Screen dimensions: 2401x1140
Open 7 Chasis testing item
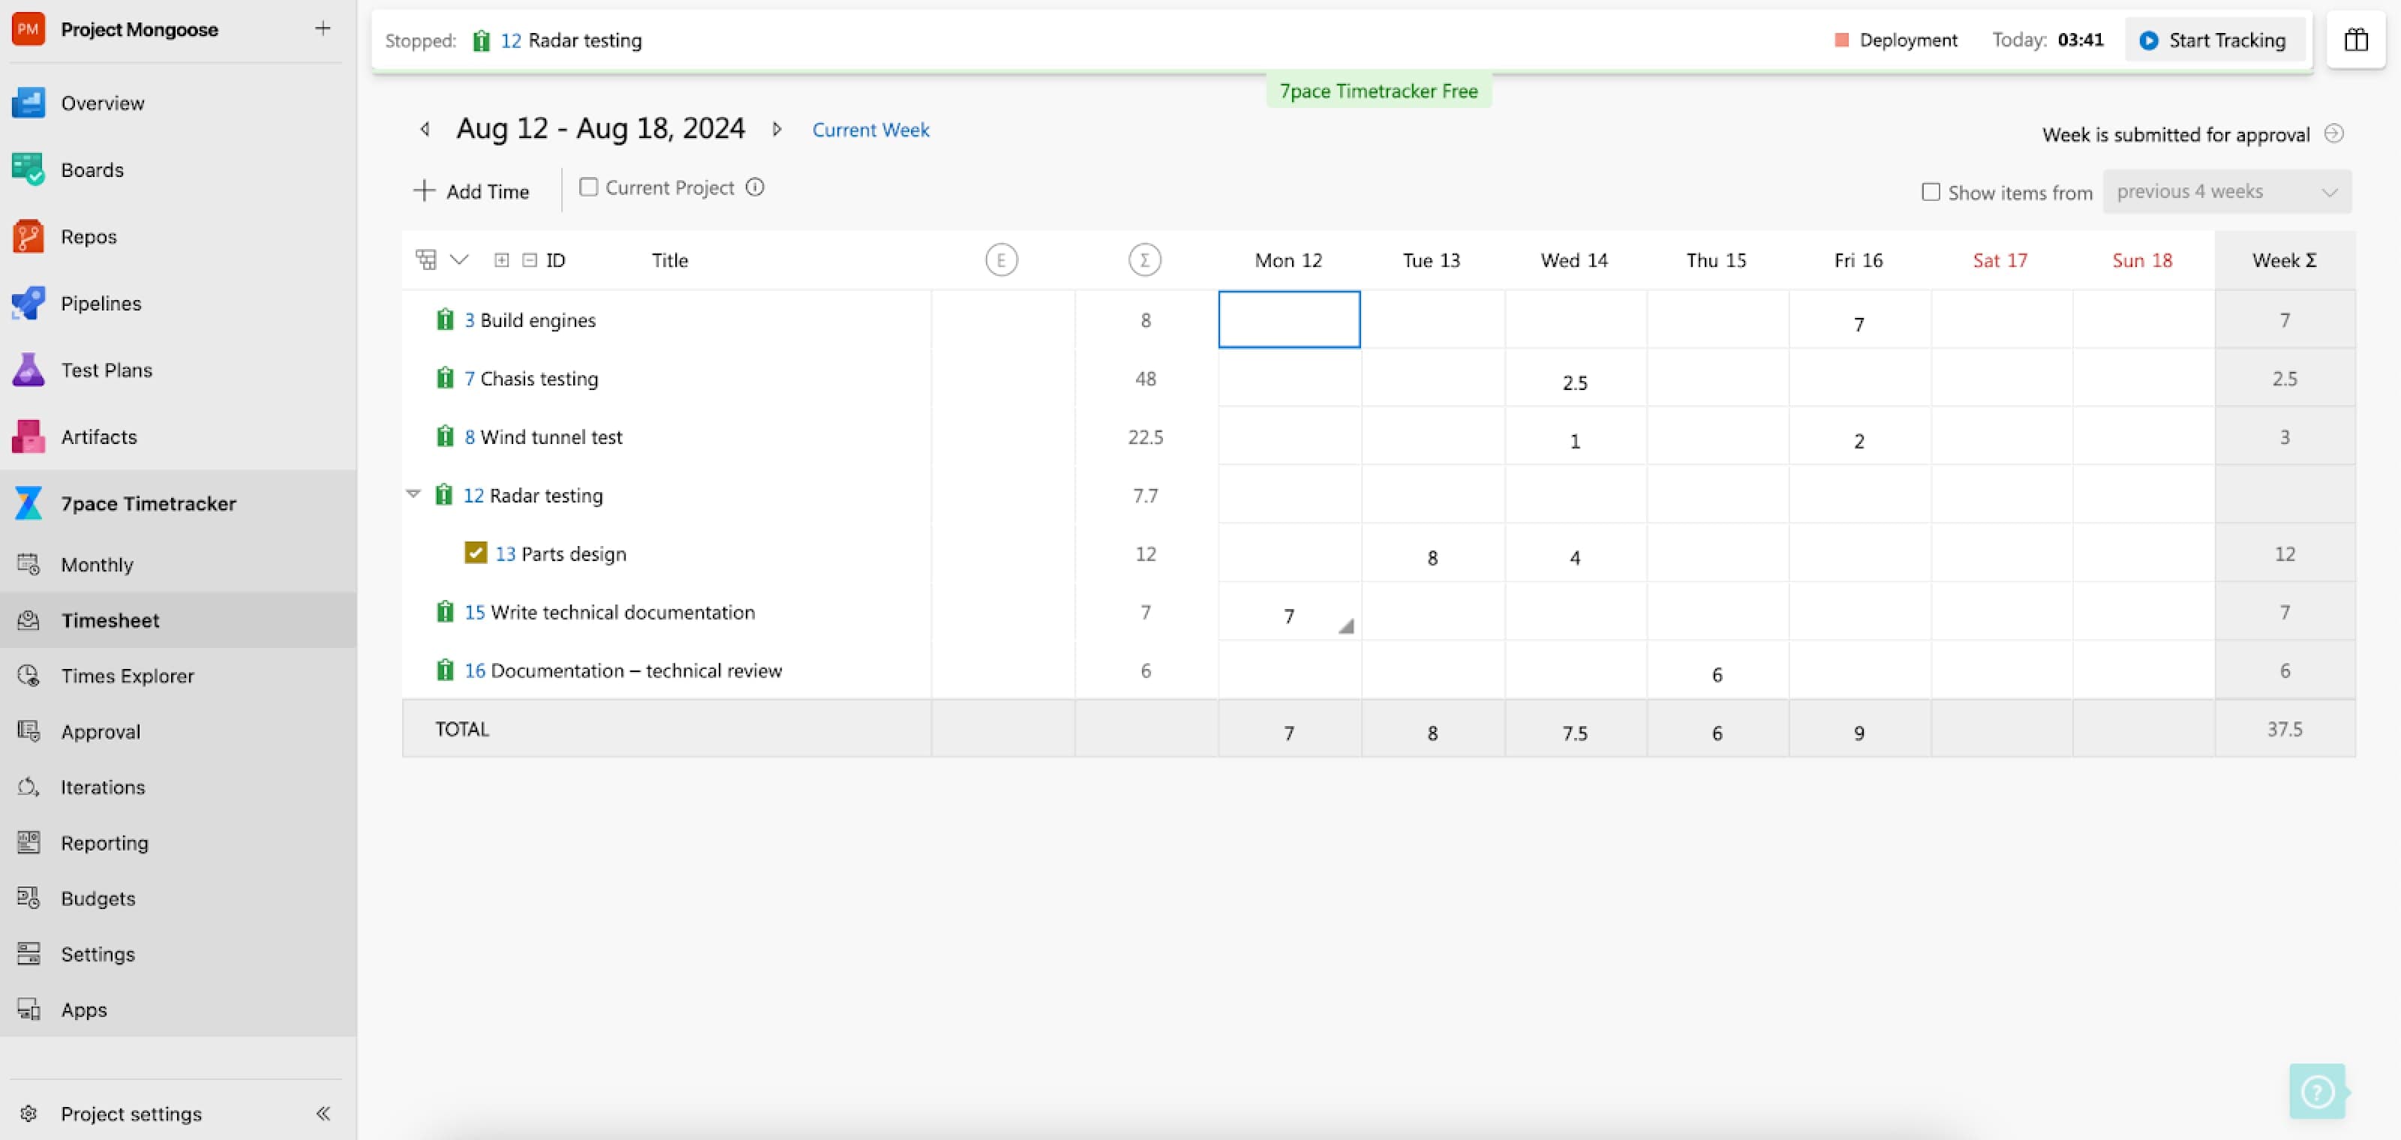tap(530, 378)
